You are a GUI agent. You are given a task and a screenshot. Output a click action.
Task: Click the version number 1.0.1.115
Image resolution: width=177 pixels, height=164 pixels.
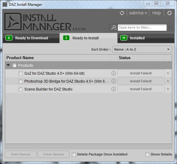point(79,29)
